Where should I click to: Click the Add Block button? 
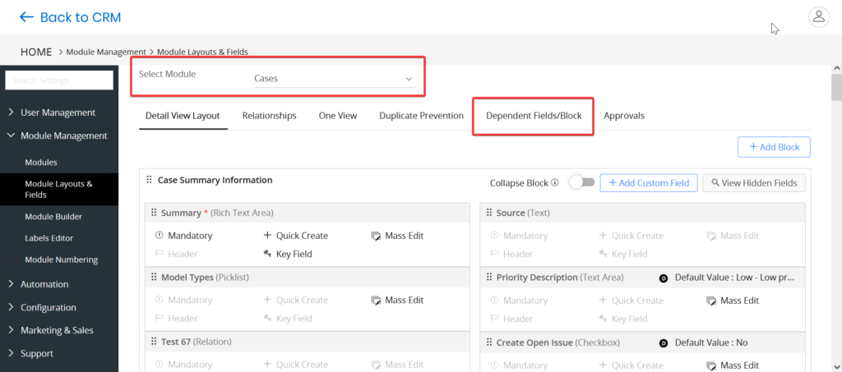(774, 147)
